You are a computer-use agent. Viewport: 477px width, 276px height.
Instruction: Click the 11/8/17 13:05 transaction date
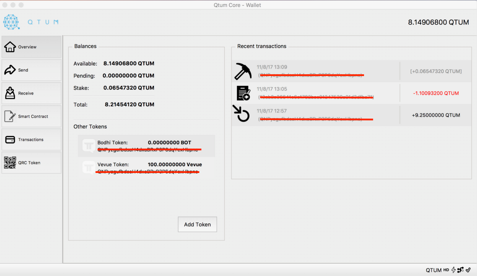tap(272, 89)
